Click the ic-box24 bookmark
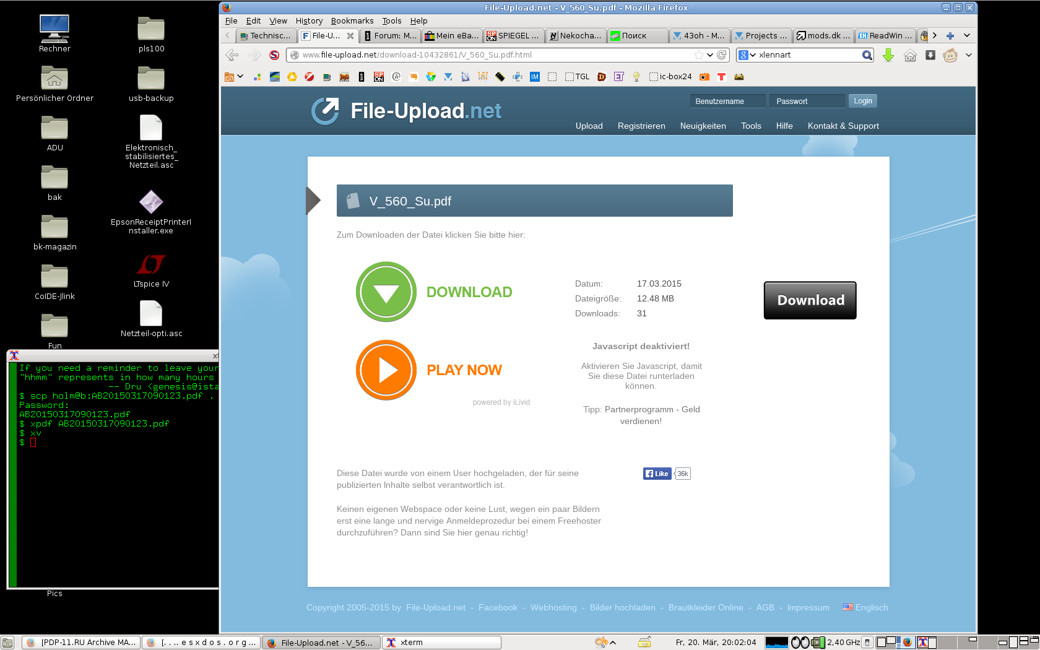 [670, 77]
